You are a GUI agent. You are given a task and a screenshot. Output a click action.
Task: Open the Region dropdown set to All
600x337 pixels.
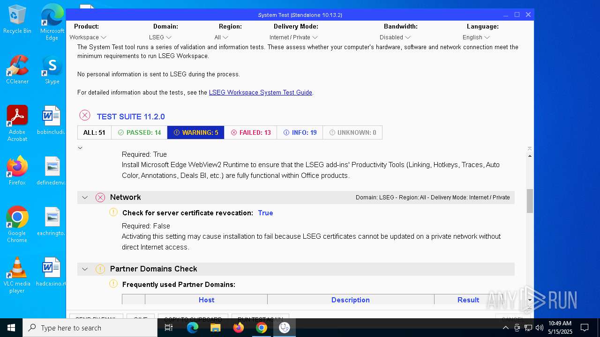coord(221,37)
